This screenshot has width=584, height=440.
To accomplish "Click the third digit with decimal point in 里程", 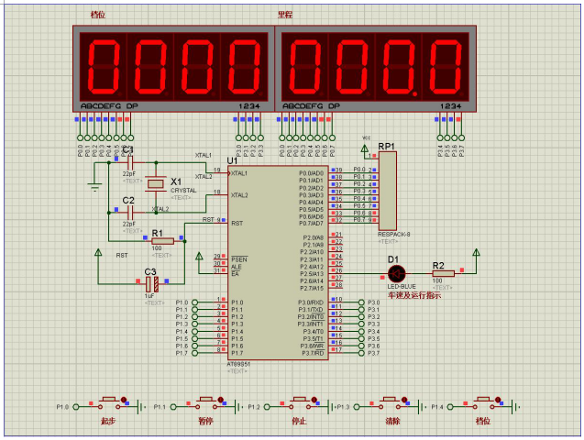I will (399, 67).
